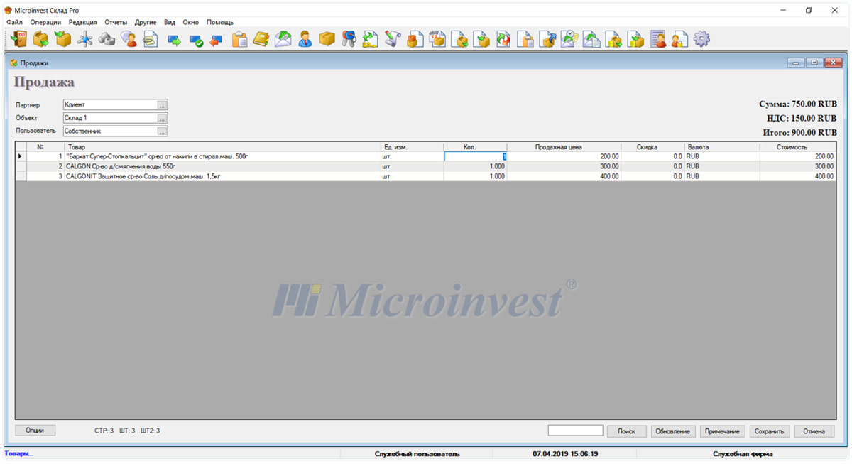The image size is (852, 464).
Task: Click the blue snowflake-shaped toolbar icon
Action: (x=85, y=39)
